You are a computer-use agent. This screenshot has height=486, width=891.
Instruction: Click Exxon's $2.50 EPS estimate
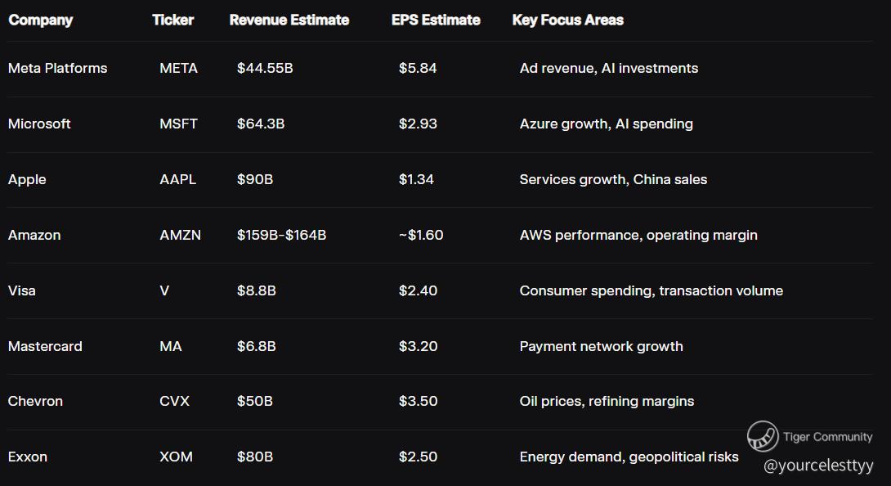pos(418,457)
